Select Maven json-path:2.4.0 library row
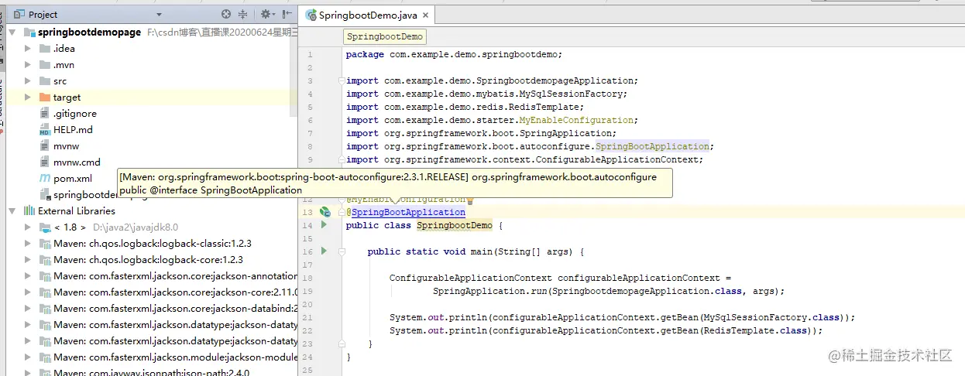The image size is (965, 376). pyautogui.click(x=152, y=373)
